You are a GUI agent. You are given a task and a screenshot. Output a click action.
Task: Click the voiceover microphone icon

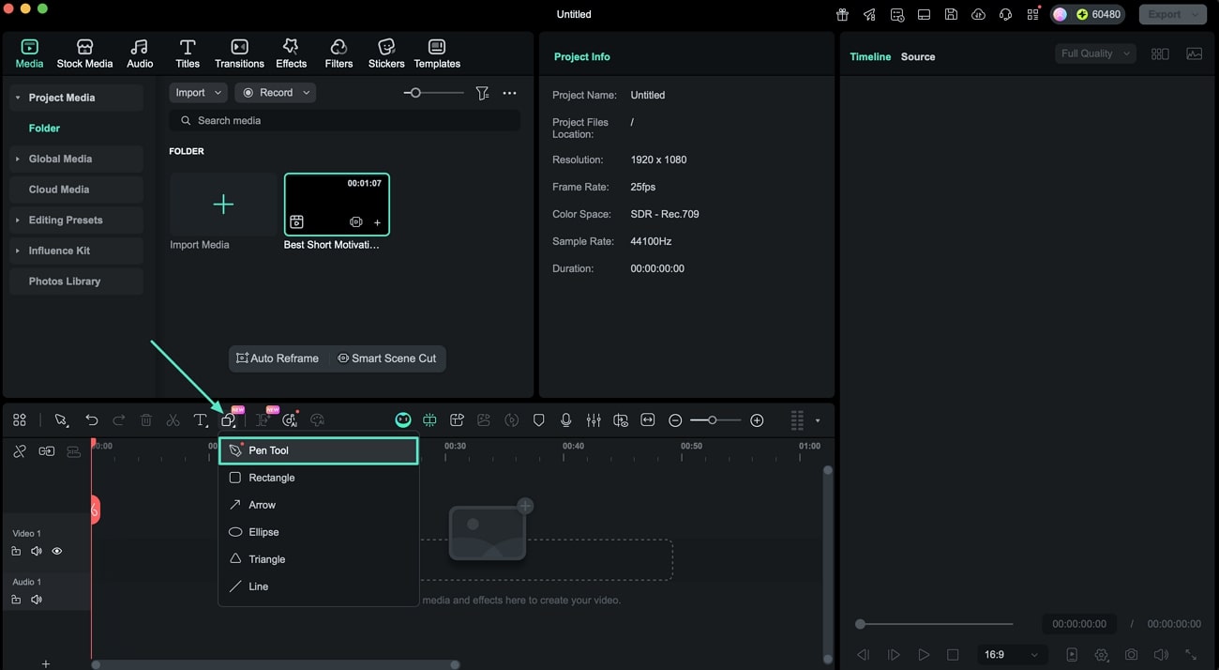(565, 420)
